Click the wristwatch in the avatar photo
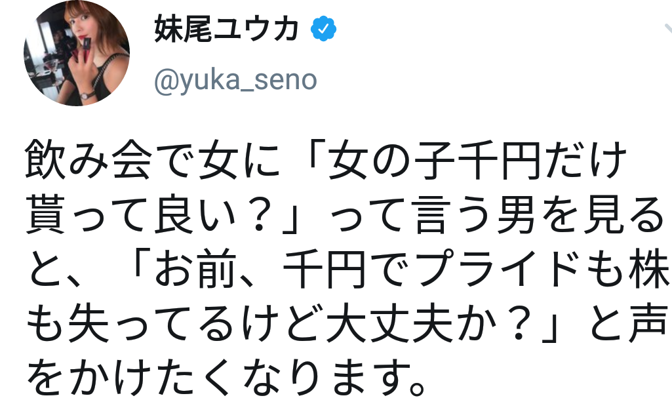Viewport: 672px width, 419px height. (85, 94)
